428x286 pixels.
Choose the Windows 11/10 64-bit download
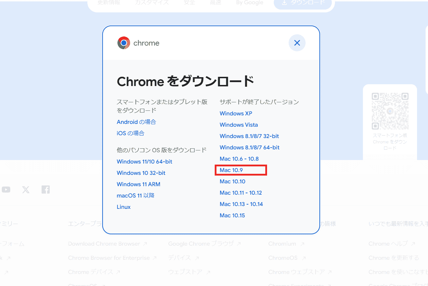point(145,161)
